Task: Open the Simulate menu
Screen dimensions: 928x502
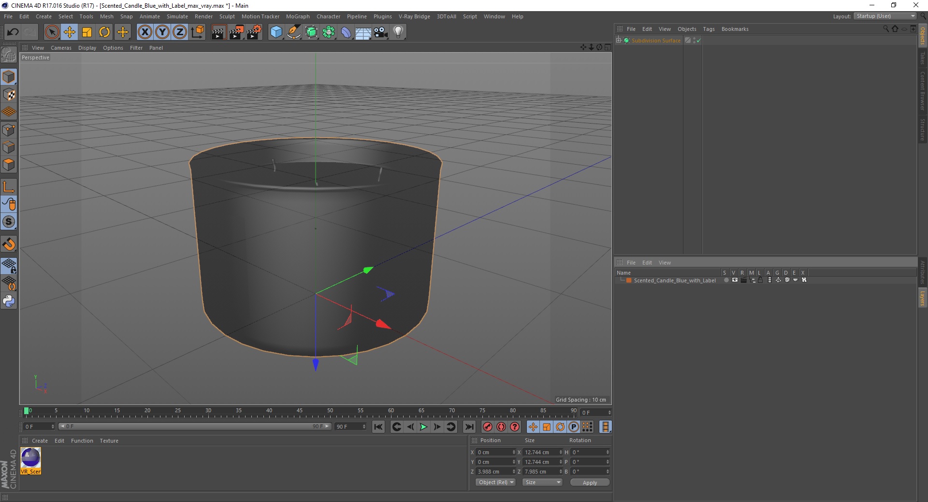Action: tap(177, 16)
